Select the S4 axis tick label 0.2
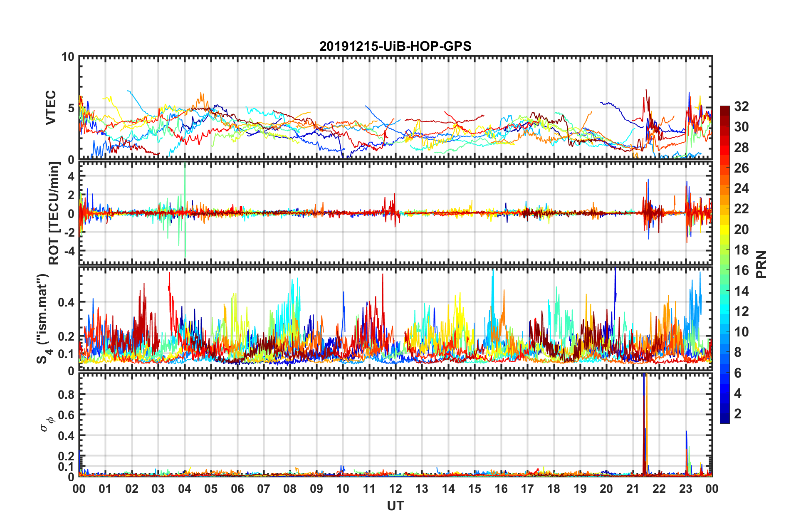Screen dimensions: 791x529 coord(67,336)
